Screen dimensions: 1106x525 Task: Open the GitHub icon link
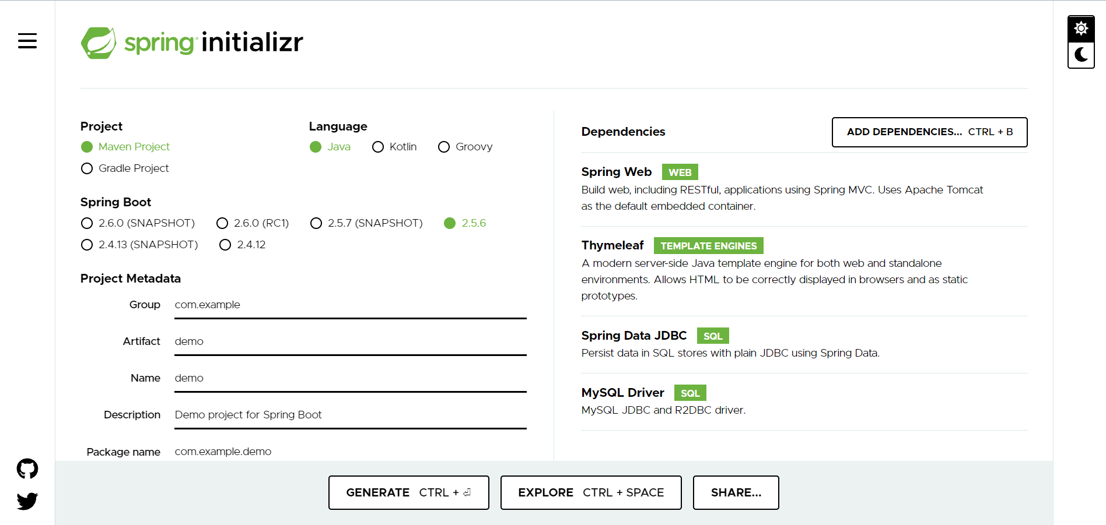click(27, 468)
